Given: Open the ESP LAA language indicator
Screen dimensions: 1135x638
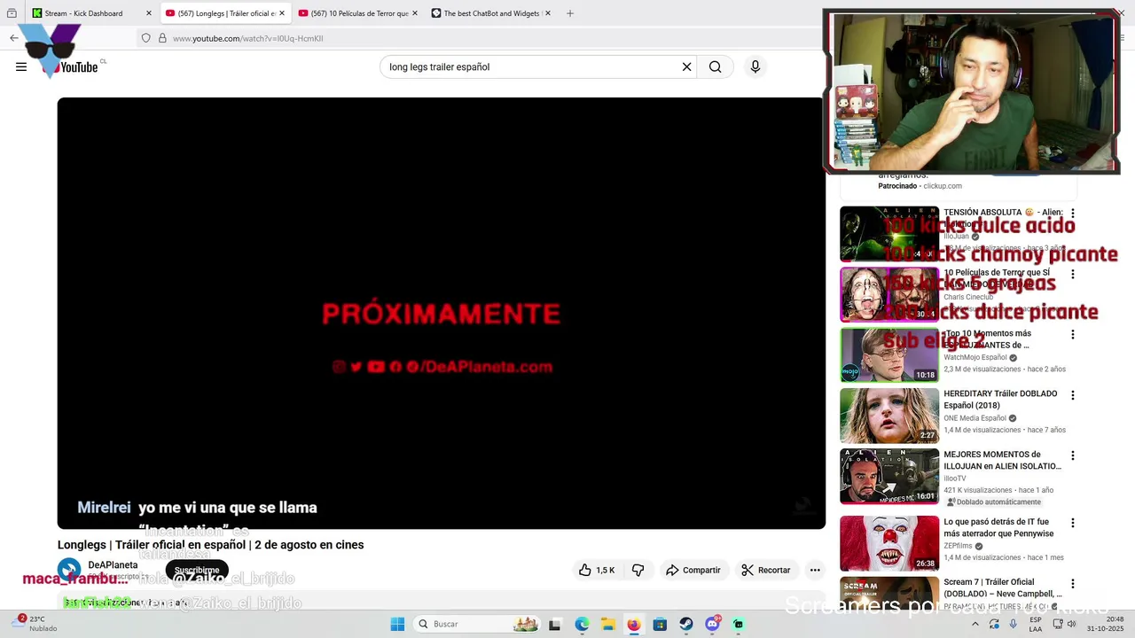Looking at the screenshot, I should [x=1036, y=624].
